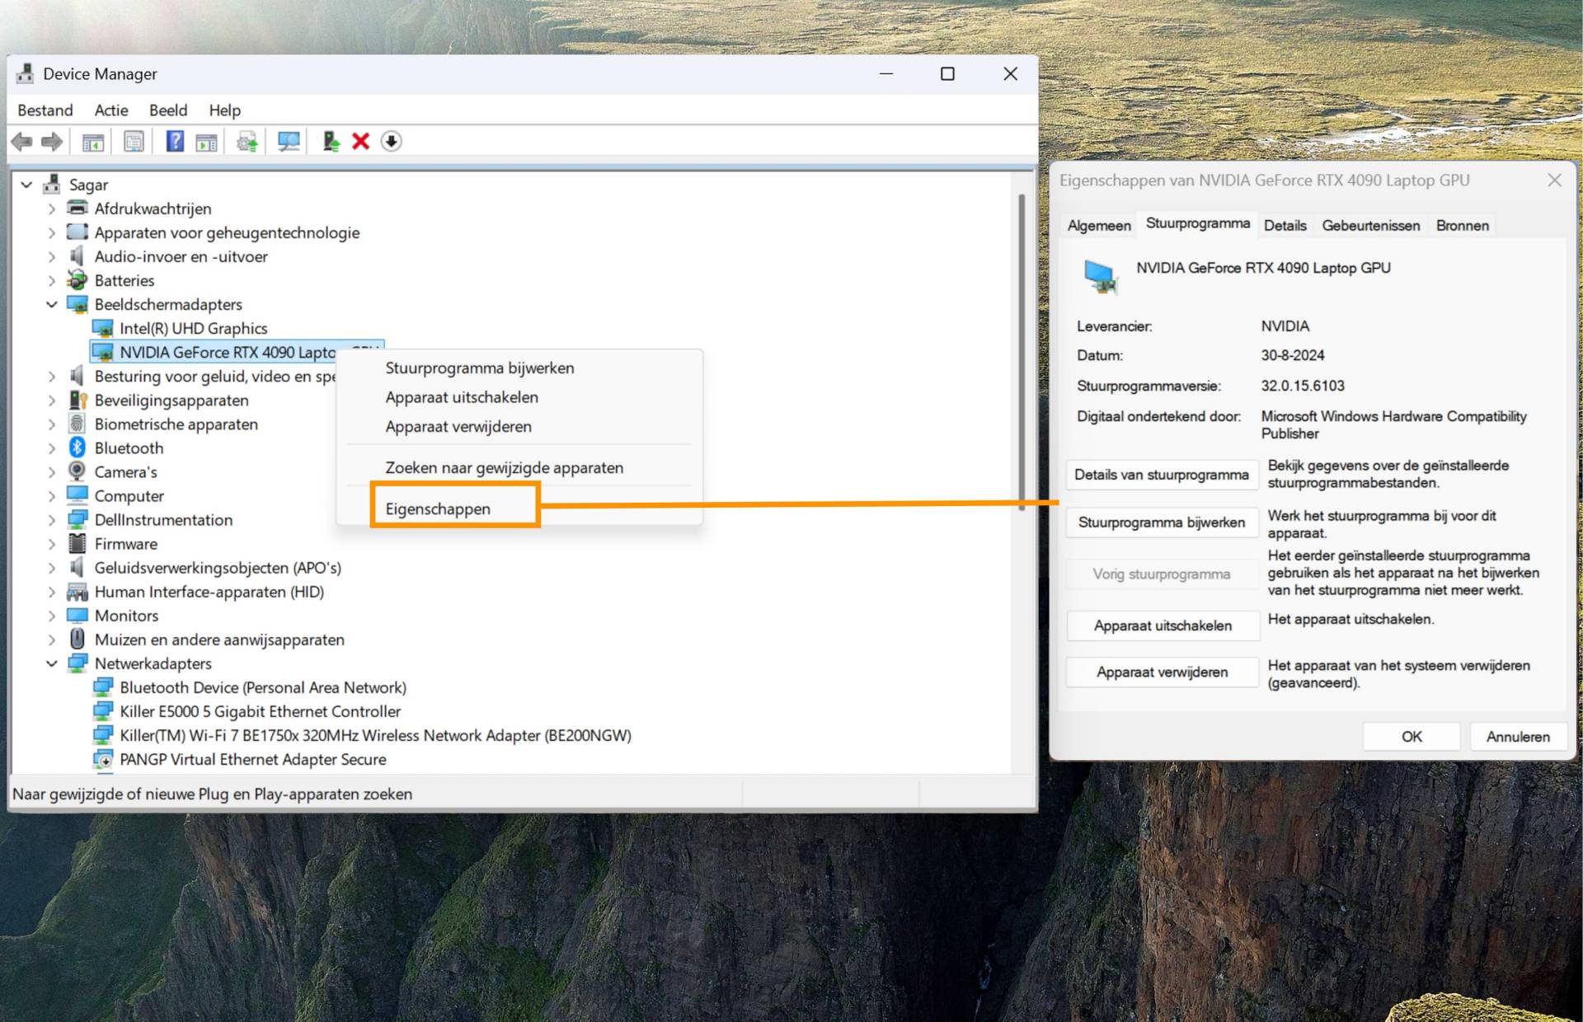This screenshot has height=1022, width=1583.
Task: Collapse the Beeldschermadapters tree node
Action: pyautogui.click(x=52, y=305)
